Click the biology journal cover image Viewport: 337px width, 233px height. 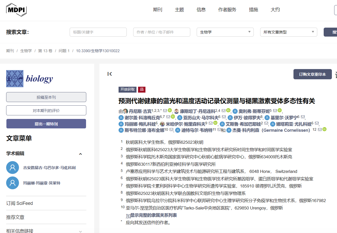pyautogui.click(x=15, y=79)
